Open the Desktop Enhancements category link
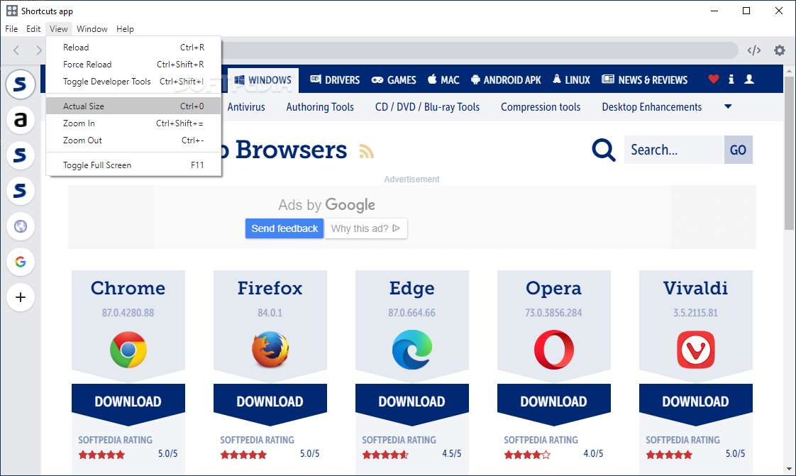Image resolution: width=796 pixels, height=476 pixels. tap(652, 107)
